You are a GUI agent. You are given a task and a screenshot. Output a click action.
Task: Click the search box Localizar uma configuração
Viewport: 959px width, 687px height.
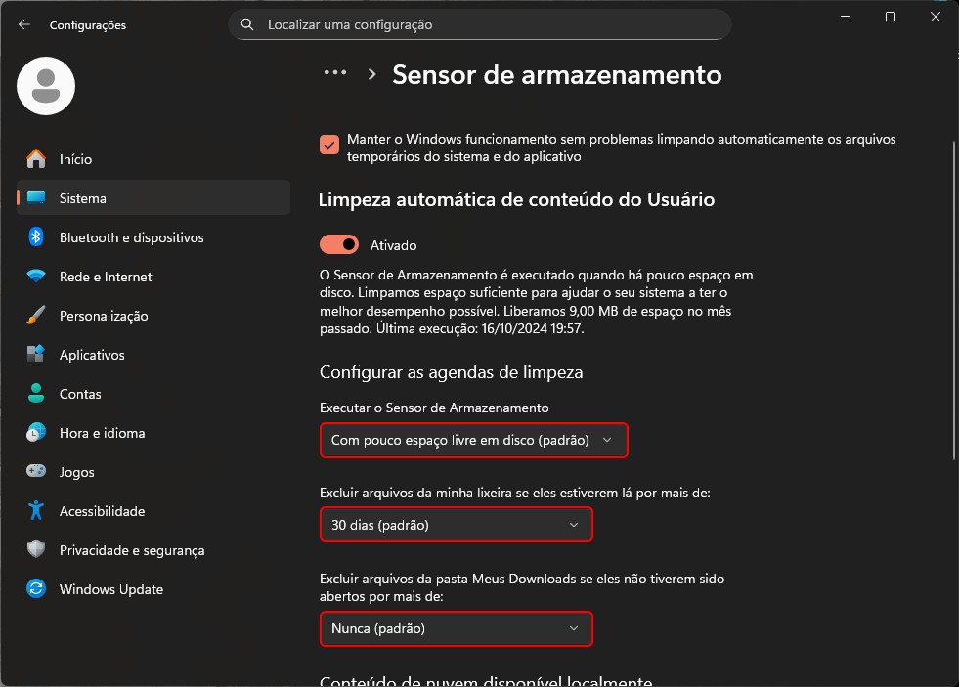(x=479, y=24)
